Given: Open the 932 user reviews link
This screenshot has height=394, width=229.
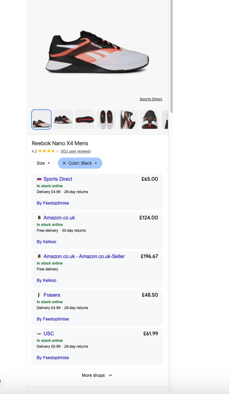Looking at the screenshot, I should 76,151.
